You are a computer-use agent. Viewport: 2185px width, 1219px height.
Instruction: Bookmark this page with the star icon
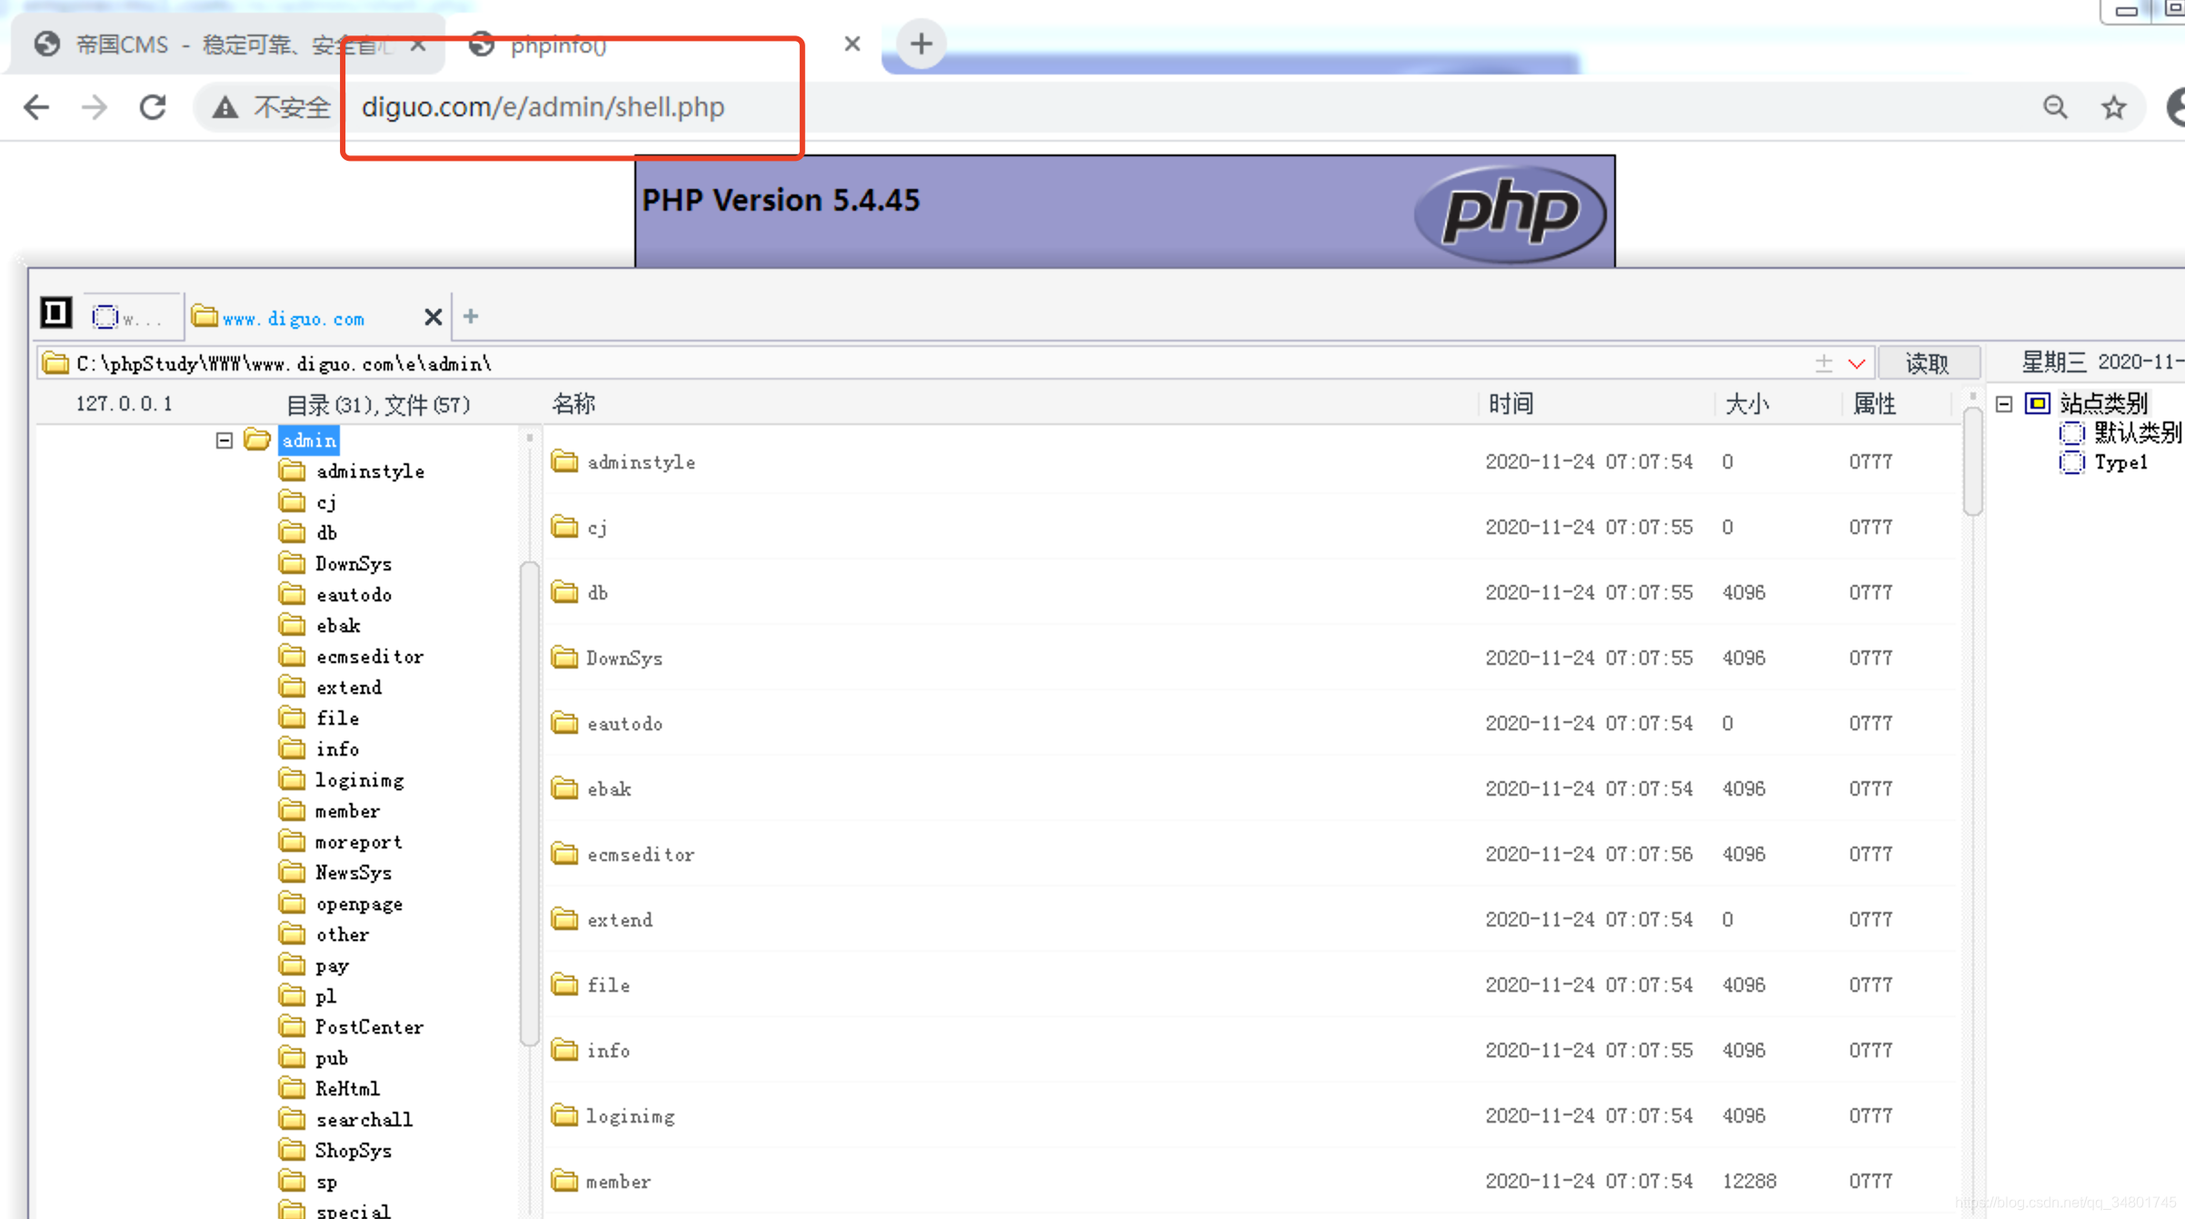2114,107
